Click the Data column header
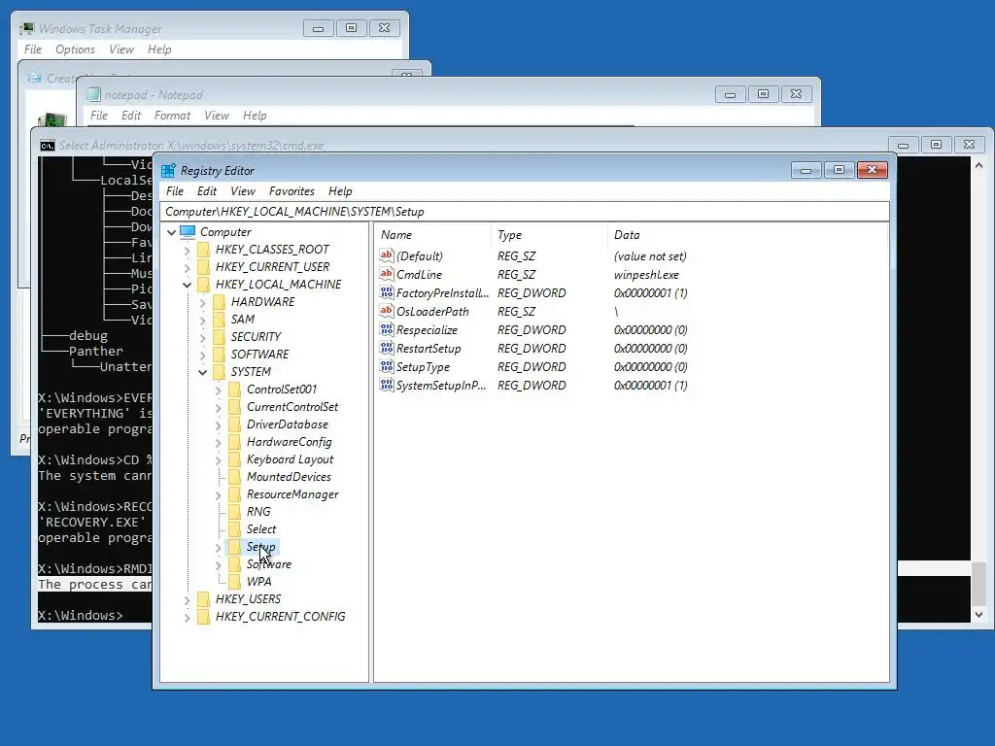This screenshot has width=995, height=746. click(x=747, y=235)
